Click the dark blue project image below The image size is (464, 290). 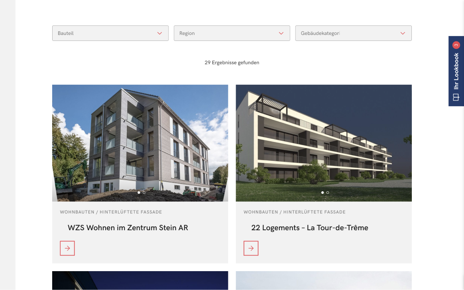coord(140,280)
